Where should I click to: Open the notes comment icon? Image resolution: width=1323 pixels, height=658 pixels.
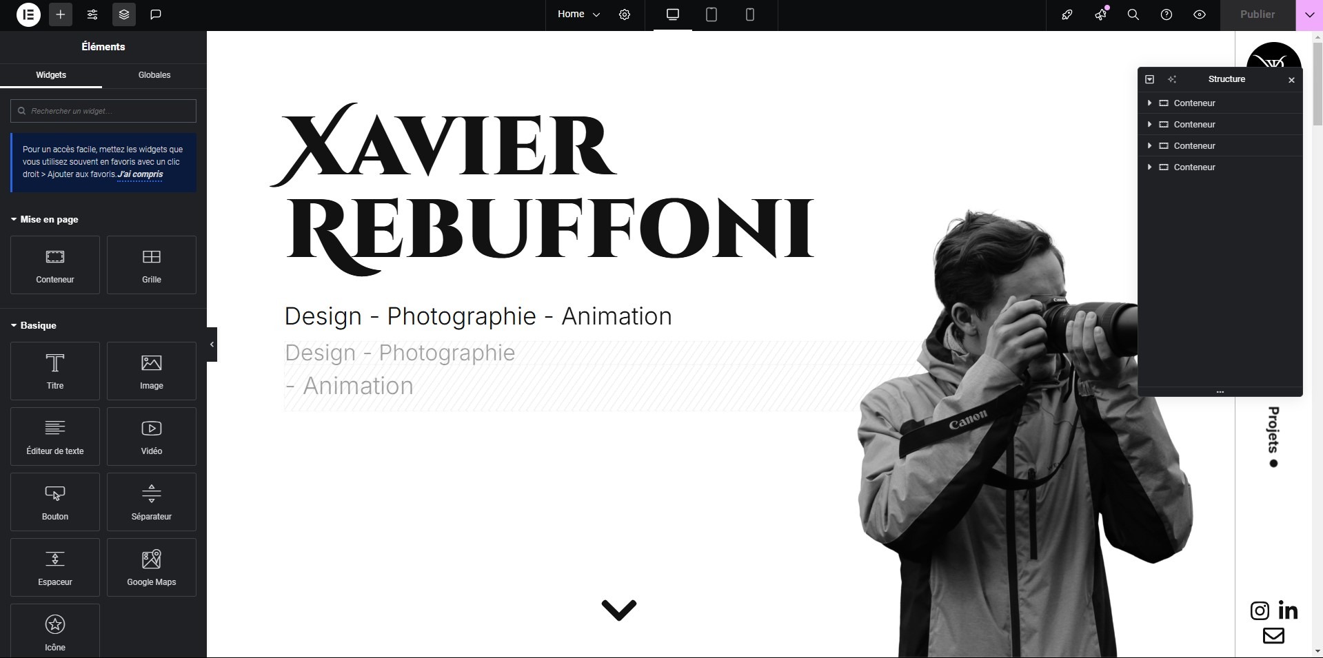[156, 14]
